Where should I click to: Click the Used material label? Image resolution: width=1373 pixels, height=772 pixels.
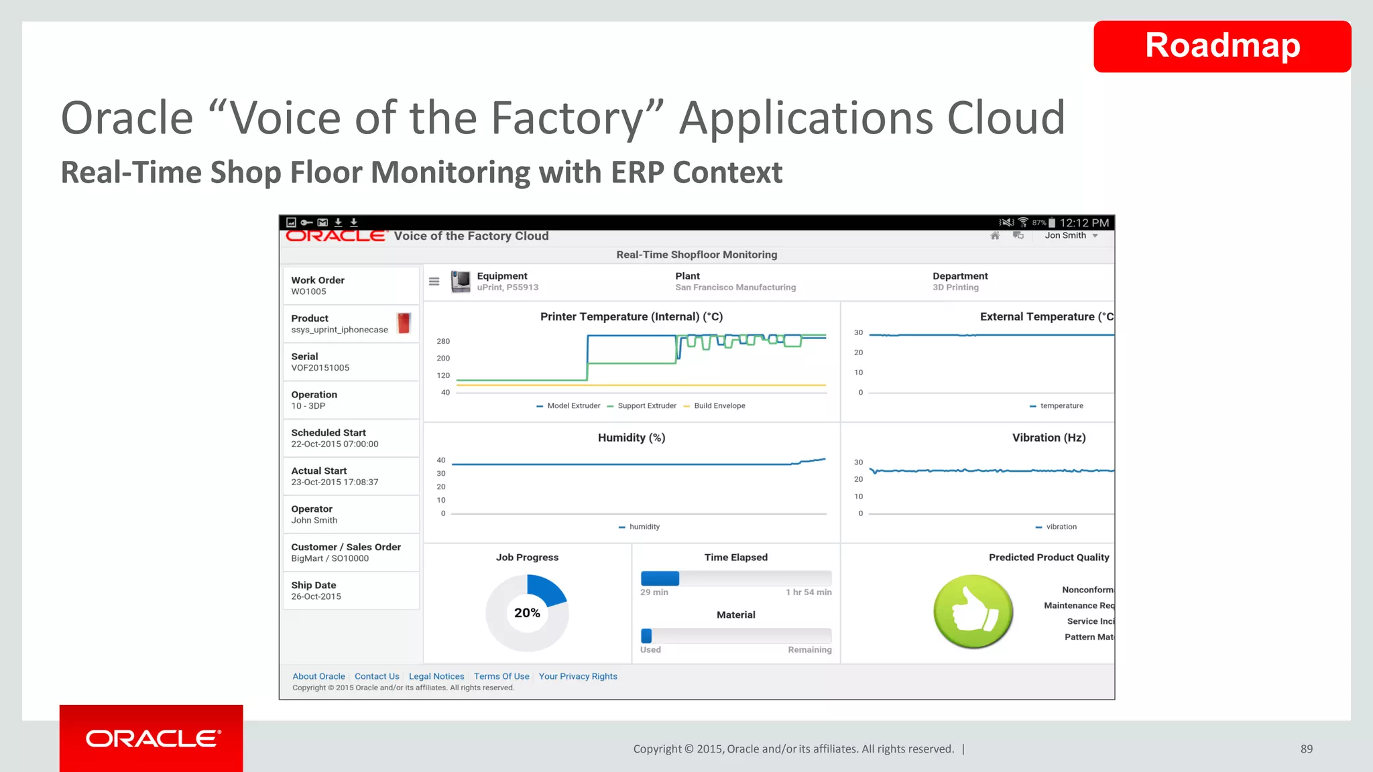(x=650, y=650)
